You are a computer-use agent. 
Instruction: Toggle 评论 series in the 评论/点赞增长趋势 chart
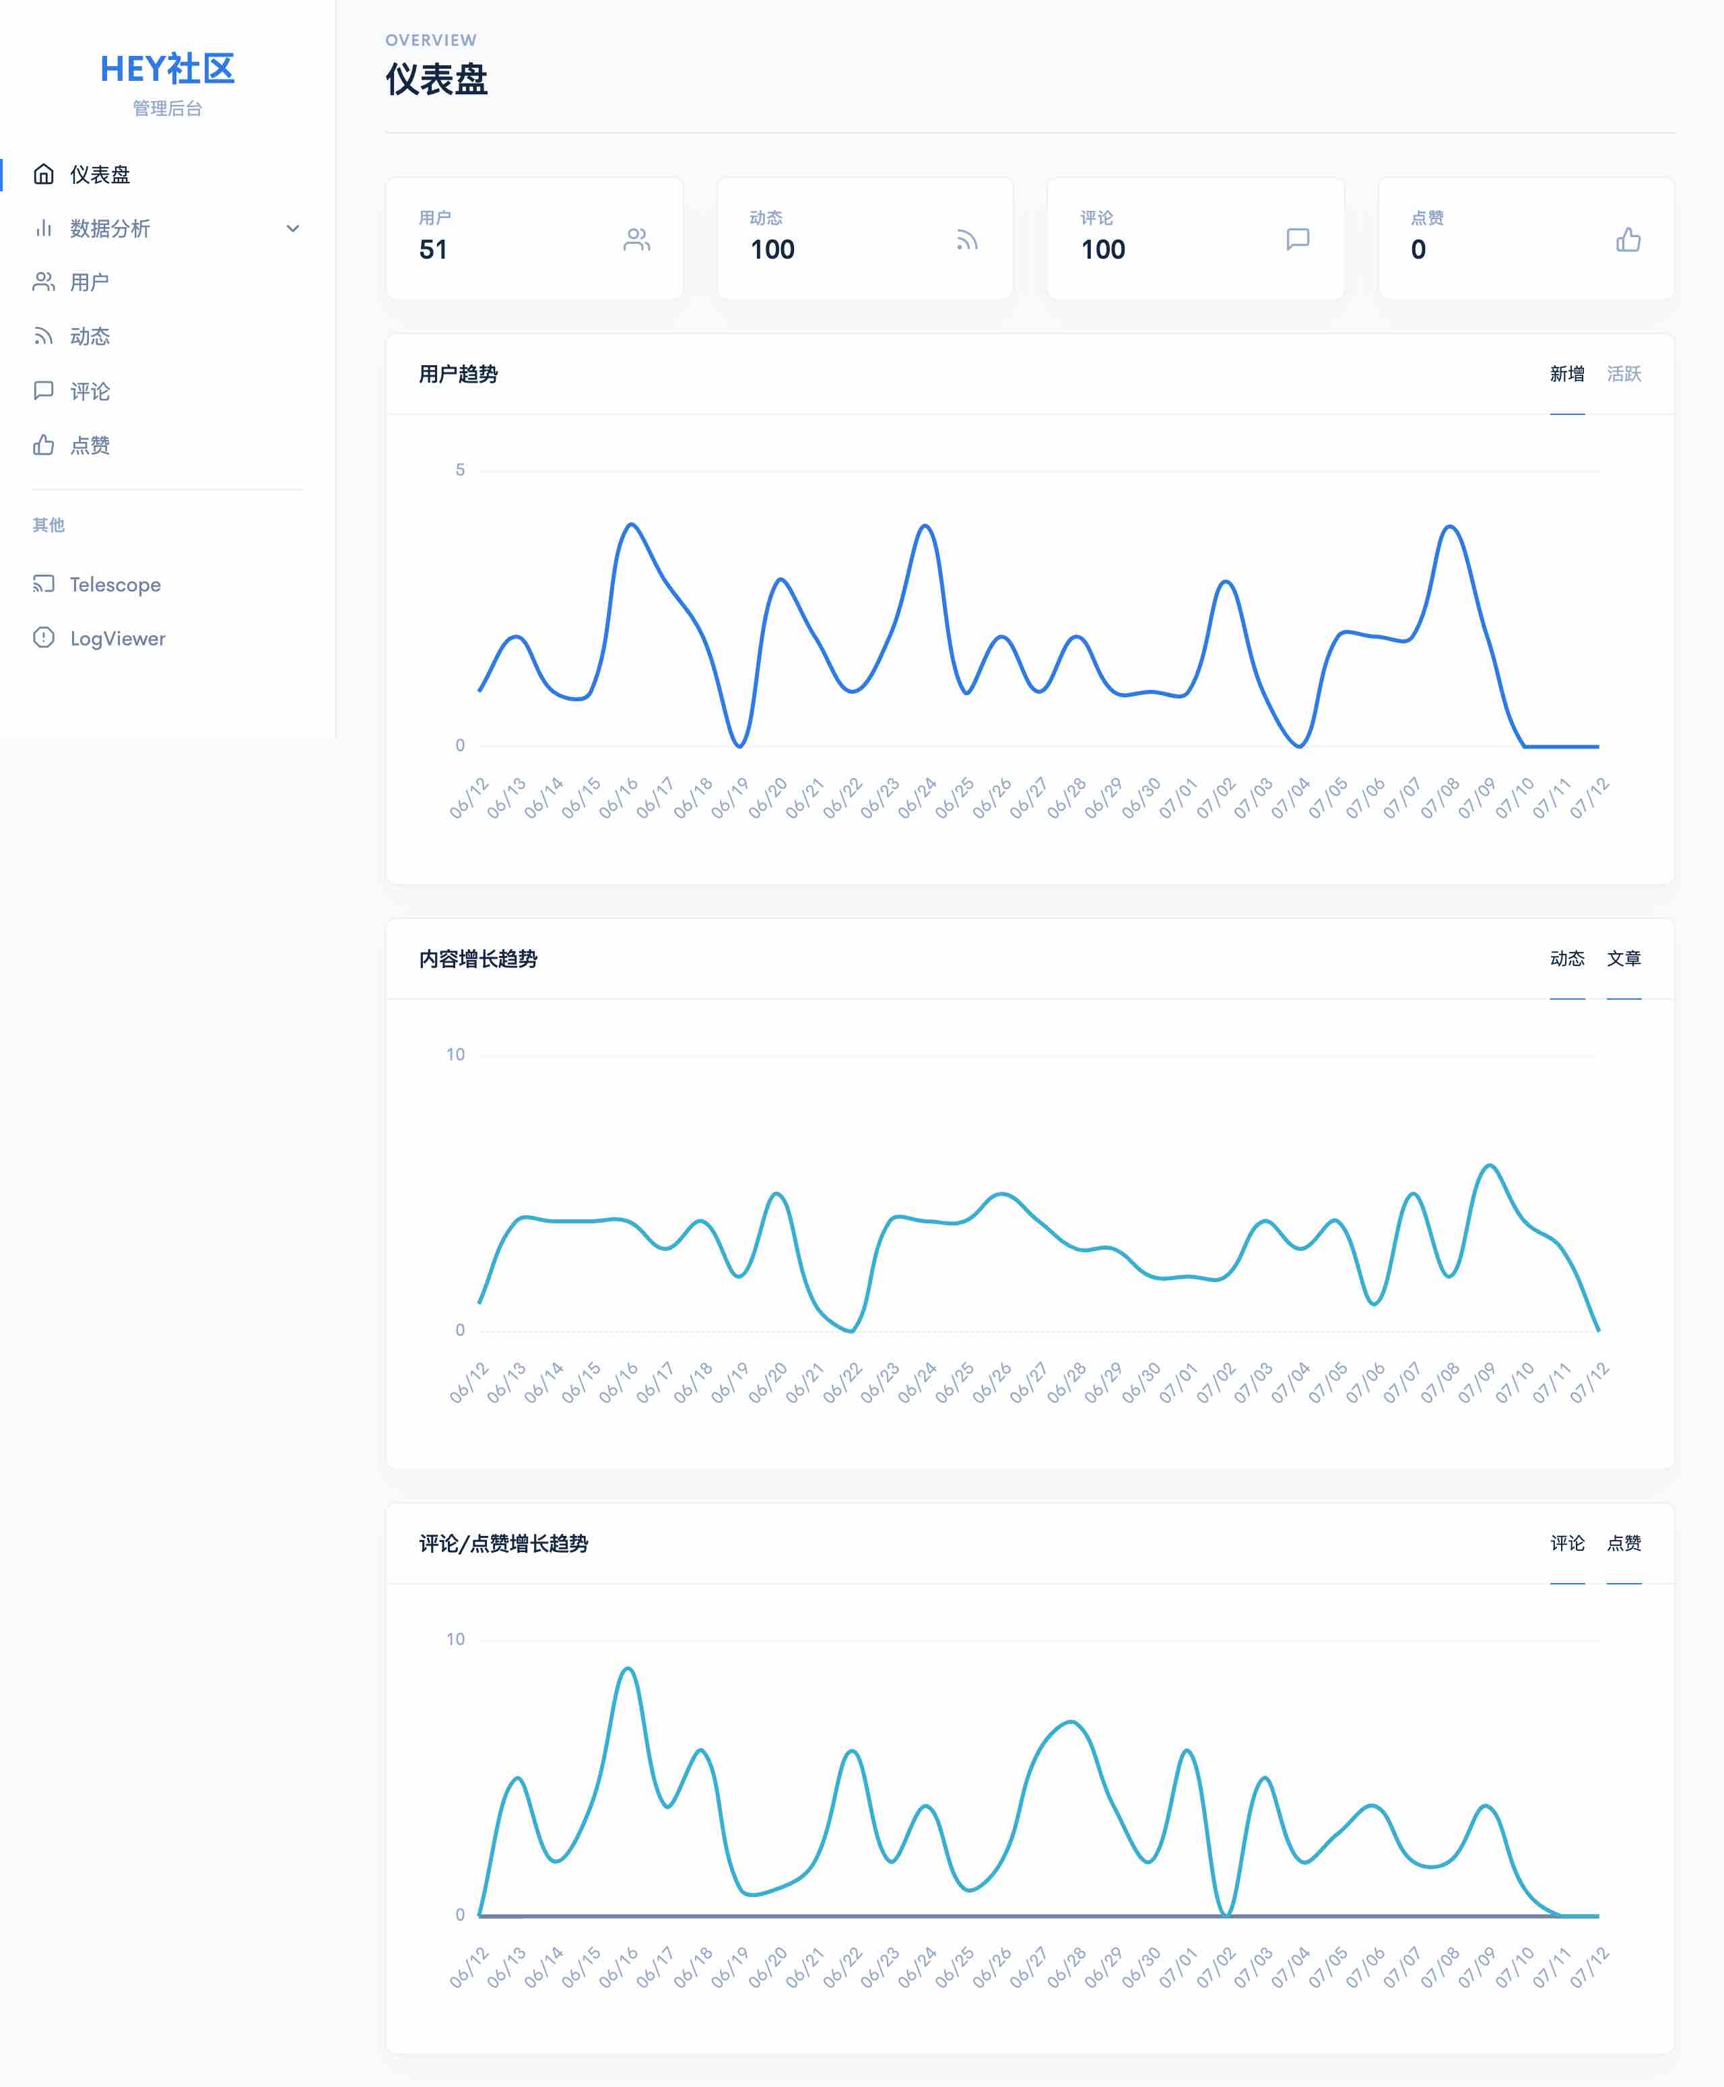1566,1543
